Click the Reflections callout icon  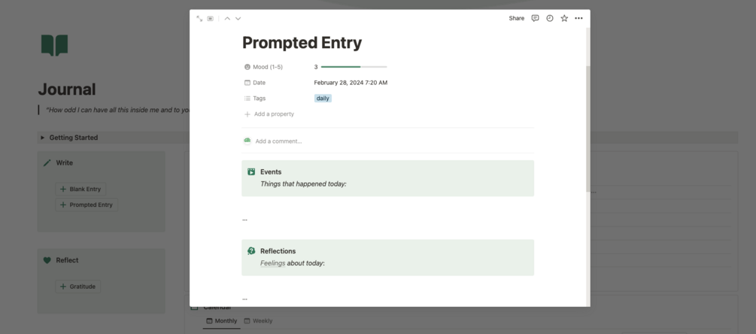(251, 251)
